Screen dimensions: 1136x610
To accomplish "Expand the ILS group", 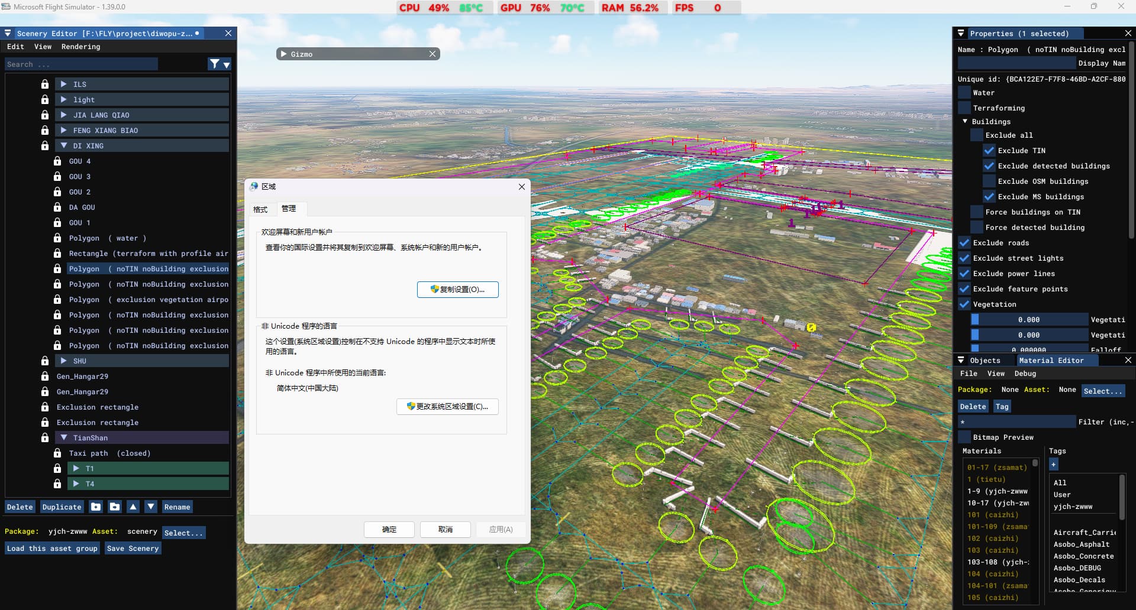I will 64,85.
